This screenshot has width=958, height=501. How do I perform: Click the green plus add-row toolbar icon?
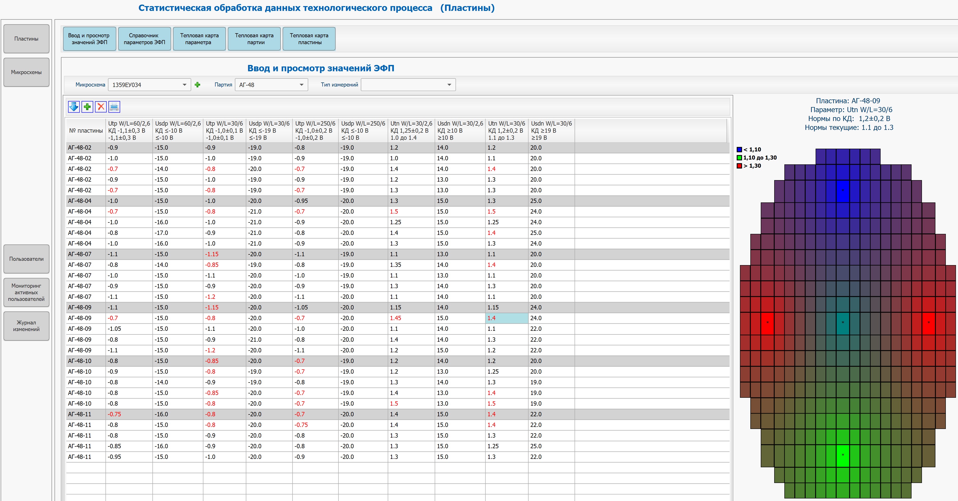point(87,107)
